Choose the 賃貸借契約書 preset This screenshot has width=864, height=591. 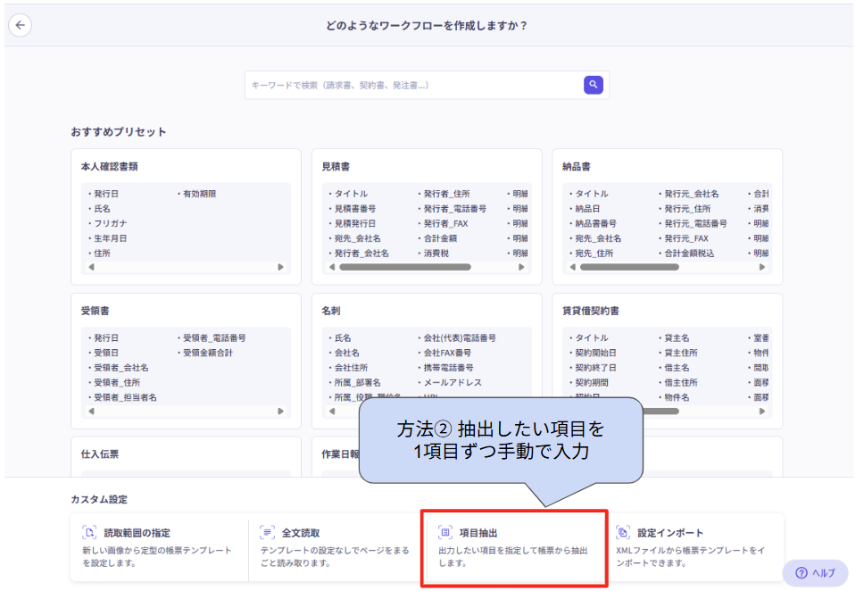click(666, 311)
